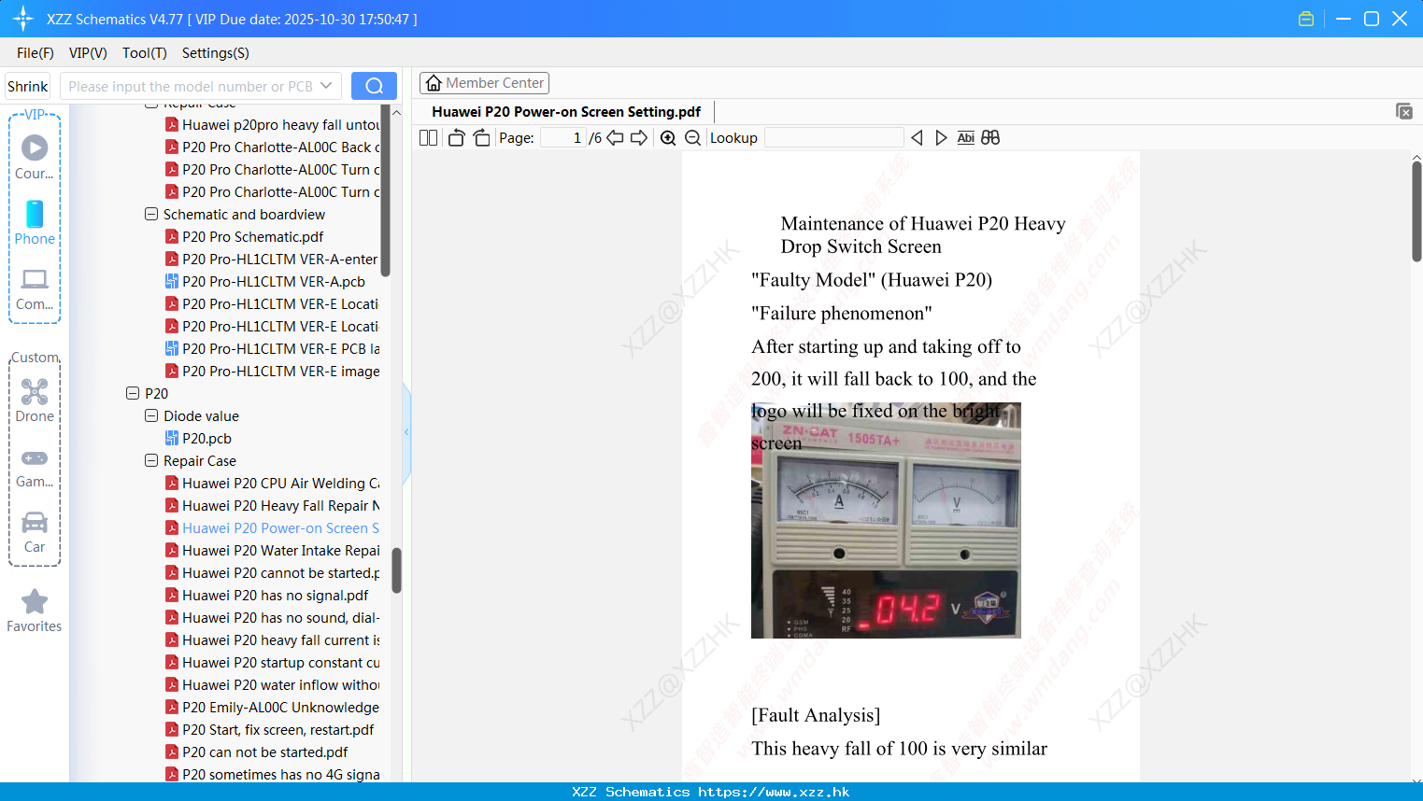Screen dimensions: 1423x801
Task: Open the Tool(T) menu
Action: (145, 53)
